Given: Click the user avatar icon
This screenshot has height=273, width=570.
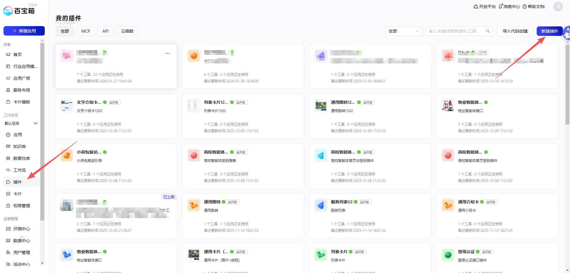Looking at the screenshot, I should [558, 7].
